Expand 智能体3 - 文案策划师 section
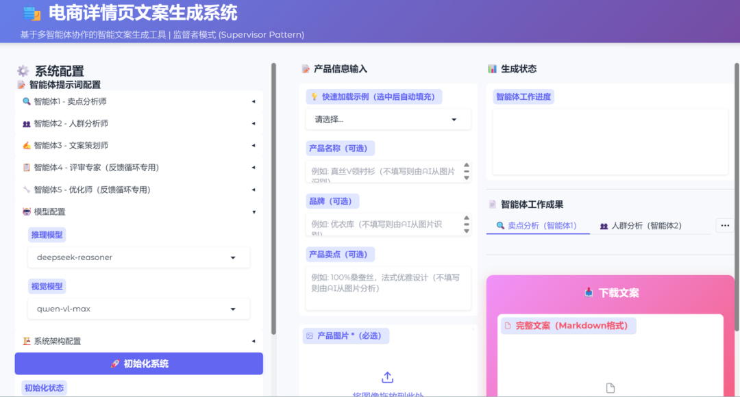The height and width of the screenshot is (397, 740). [x=138, y=145]
